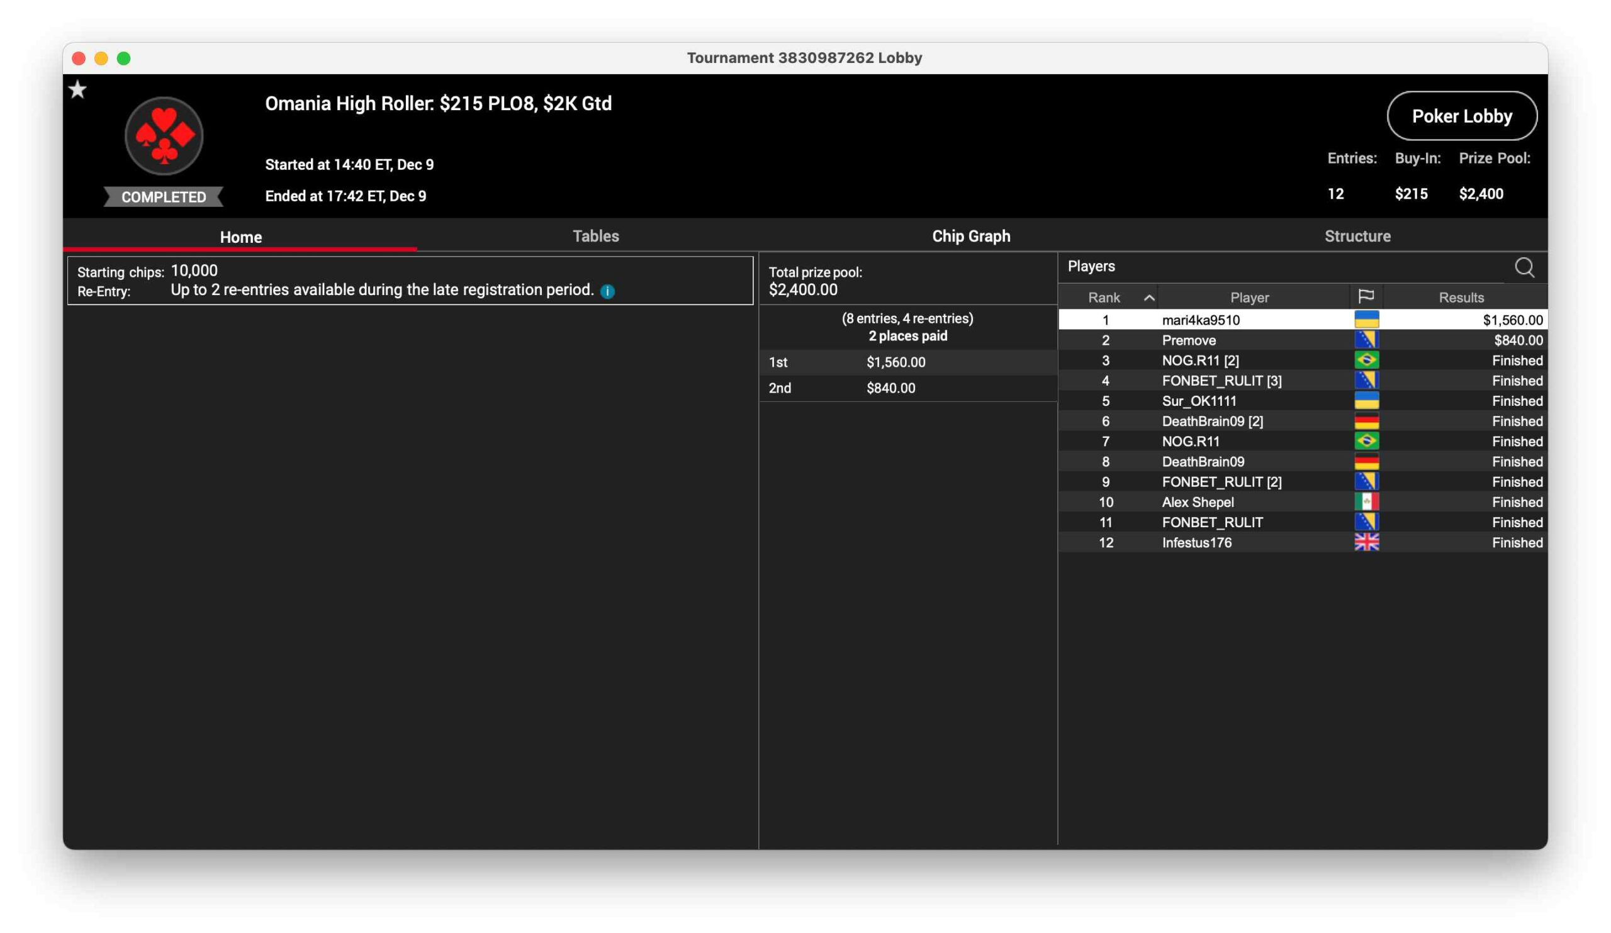
Task: Click the favorite star icon
Action: [x=78, y=89]
